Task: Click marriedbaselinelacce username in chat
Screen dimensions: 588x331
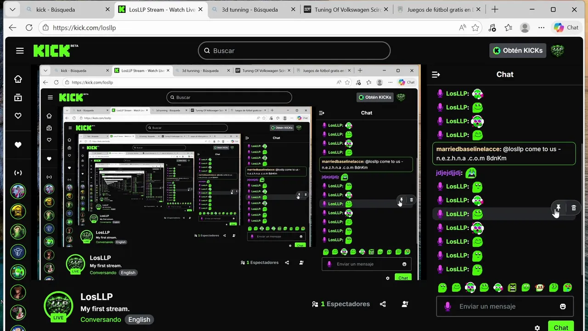Action: pyautogui.click(x=468, y=149)
